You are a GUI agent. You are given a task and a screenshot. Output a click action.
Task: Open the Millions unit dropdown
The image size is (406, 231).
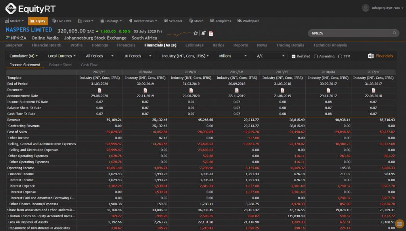(232, 56)
